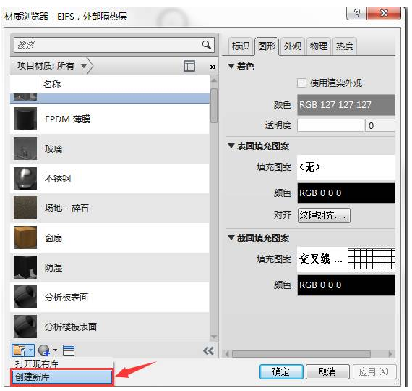
Task: Choose 创建新库 menu entry
Action: [x=62, y=377]
